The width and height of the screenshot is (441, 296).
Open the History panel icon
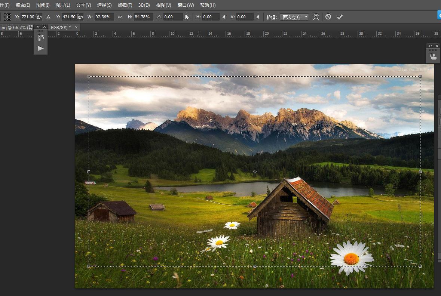coord(41,38)
